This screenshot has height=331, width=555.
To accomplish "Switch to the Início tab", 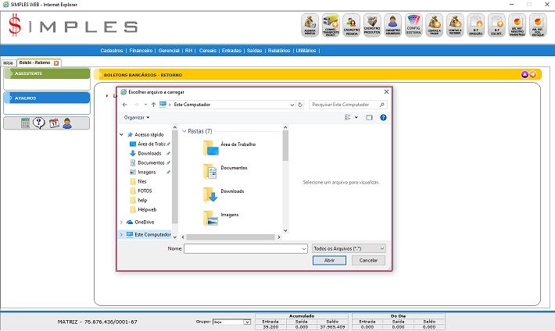I will (x=9, y=62).
